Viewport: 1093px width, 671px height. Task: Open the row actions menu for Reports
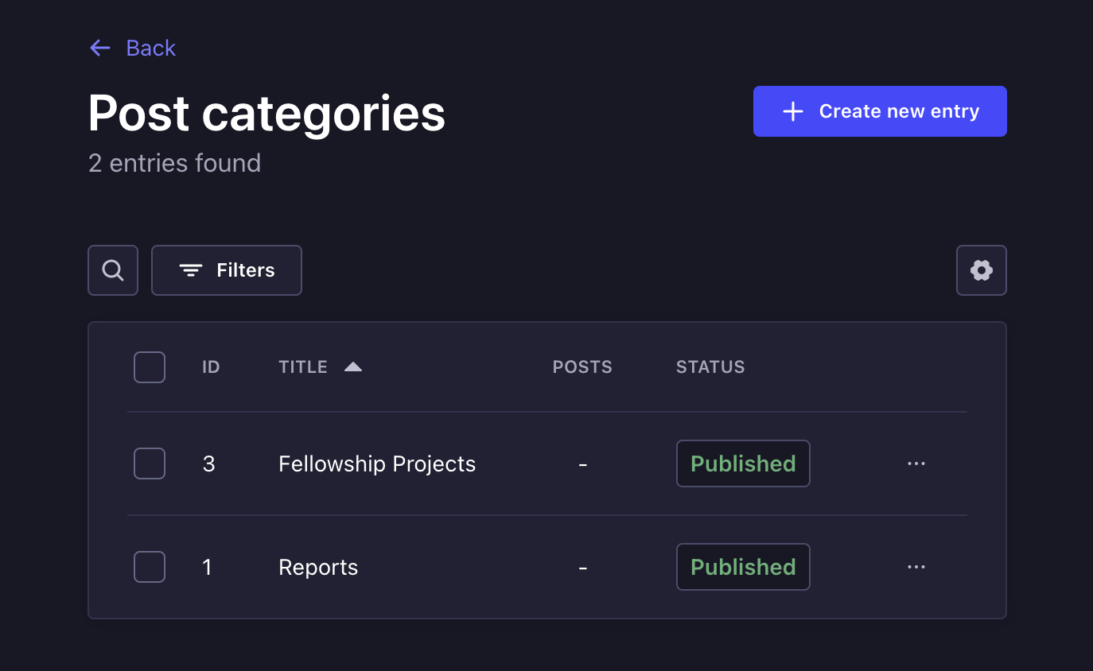pyautogui.click(x=916, y=567)
